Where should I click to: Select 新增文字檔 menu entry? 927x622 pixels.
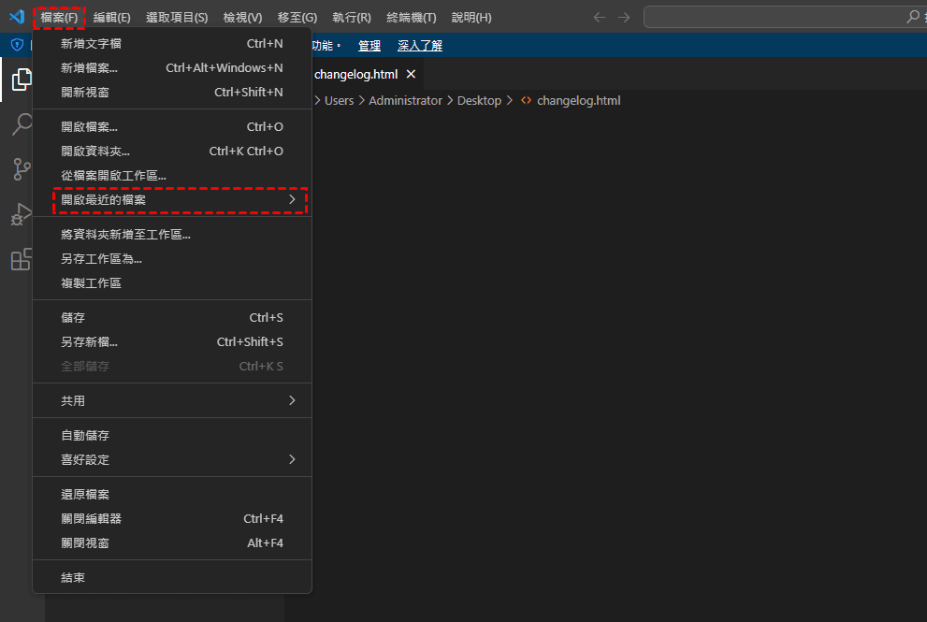[x=172, y=44]
